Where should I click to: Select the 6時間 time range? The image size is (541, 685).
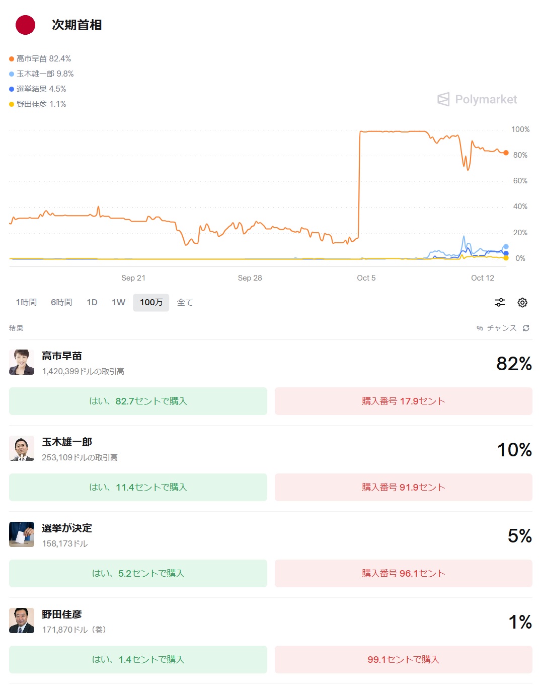(61, 302)
